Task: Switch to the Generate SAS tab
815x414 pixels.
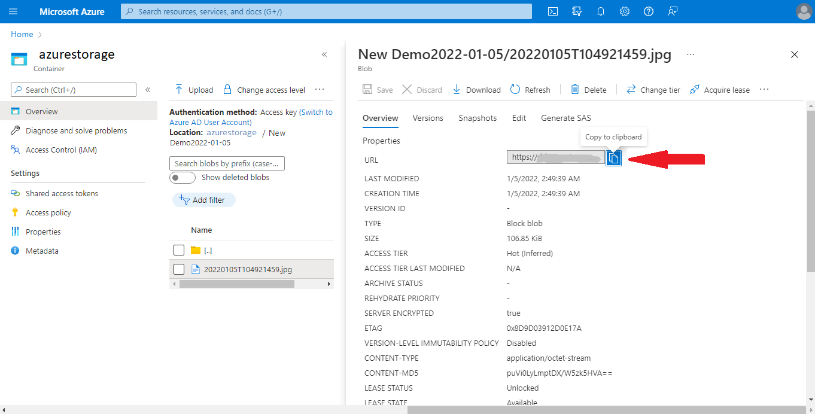Action: (x=566, y=118)
